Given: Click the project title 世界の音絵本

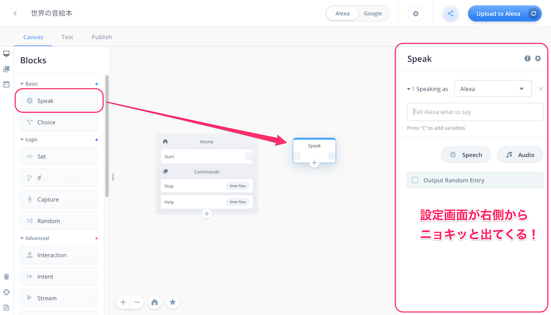Looking at the screenshot, I should (52, 13).
